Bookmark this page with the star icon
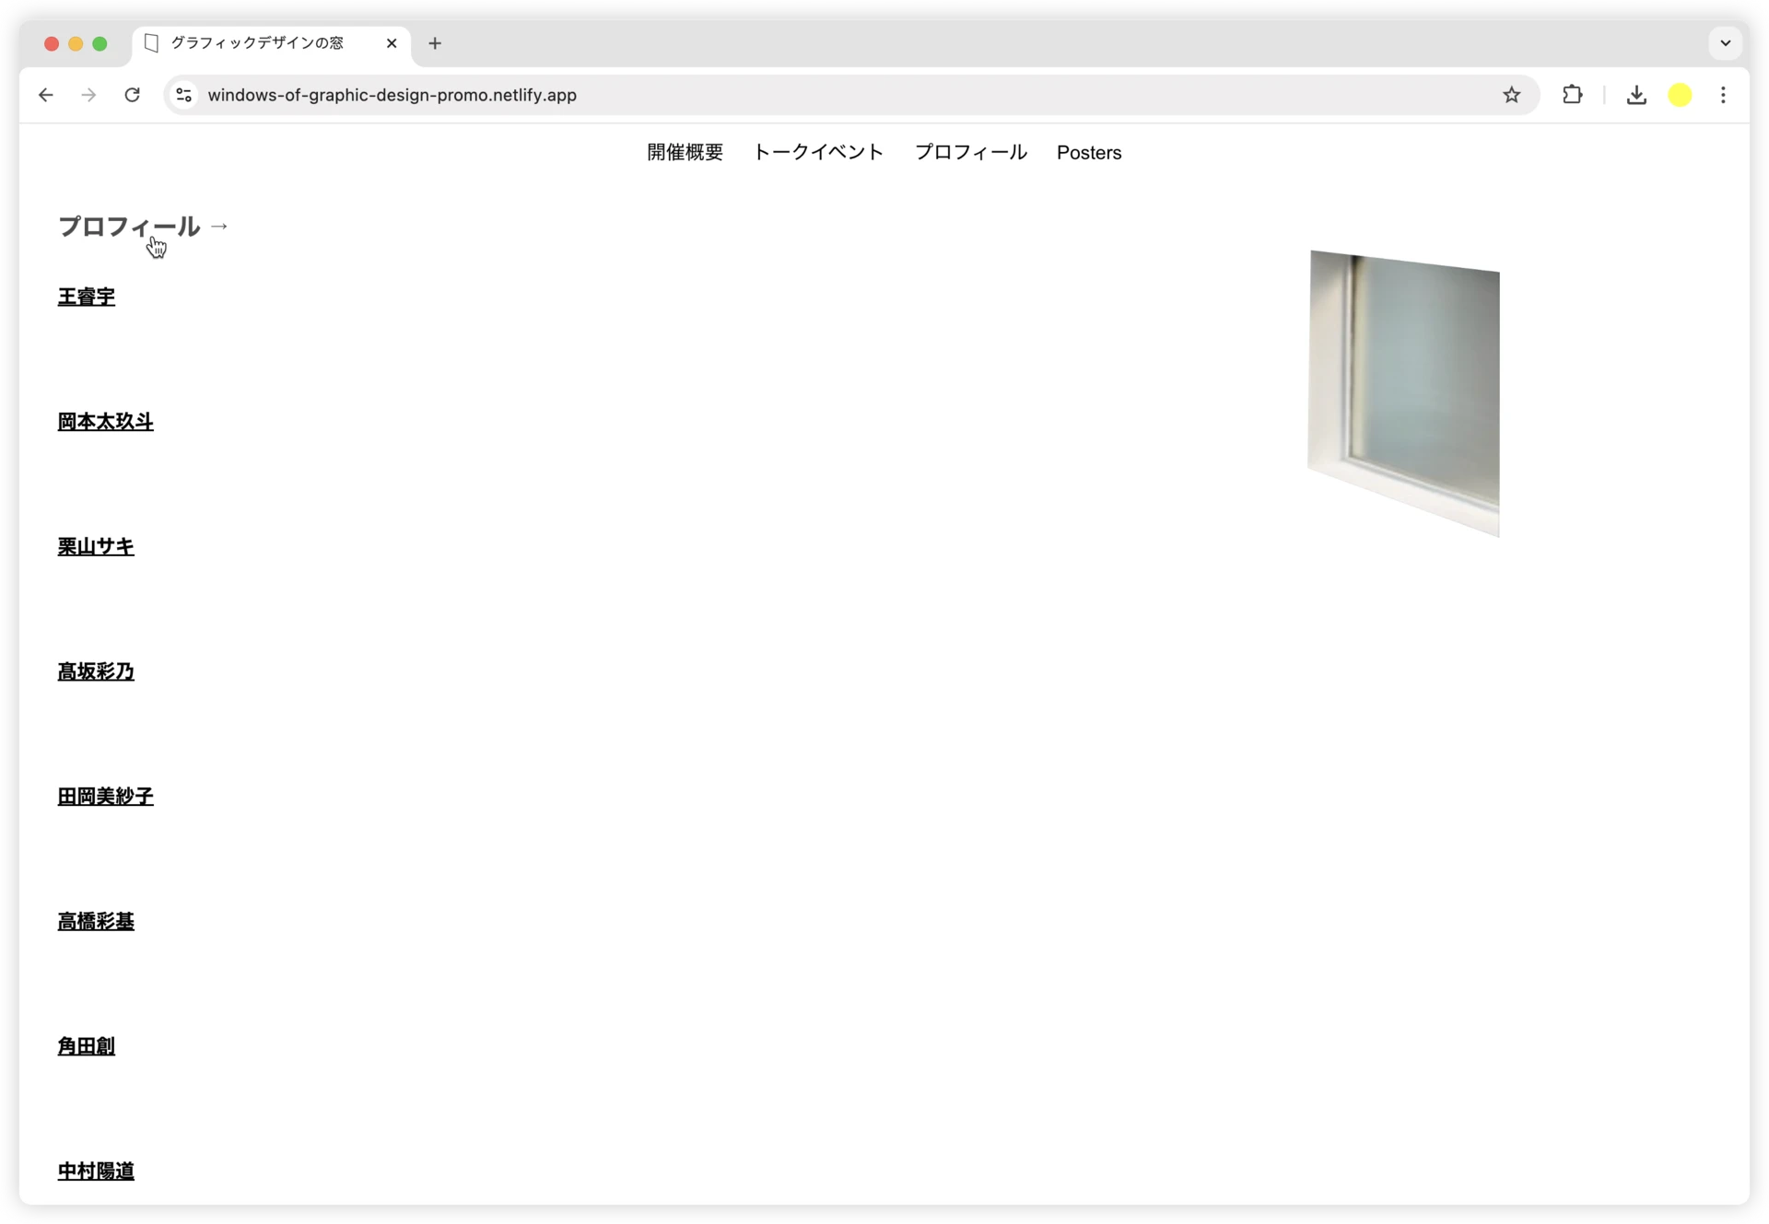The width and height of the screenshot is (1769, 1224). pyautogui.click(x=1511, y=95)
